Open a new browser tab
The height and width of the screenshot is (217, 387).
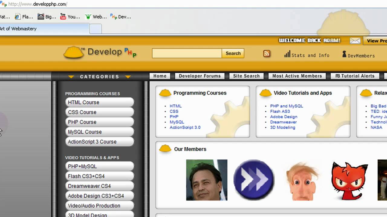click(x=96, y=29)
